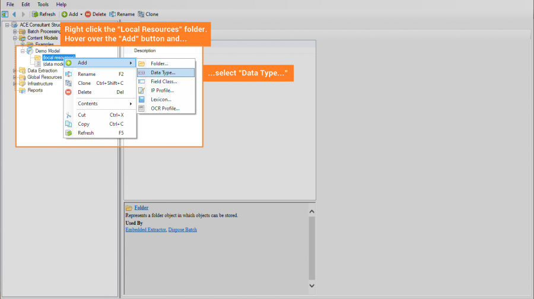Click the Rename toolbar icon
Image resolution: width=534 pixels, height=299 pixels.
pos(112,14)
